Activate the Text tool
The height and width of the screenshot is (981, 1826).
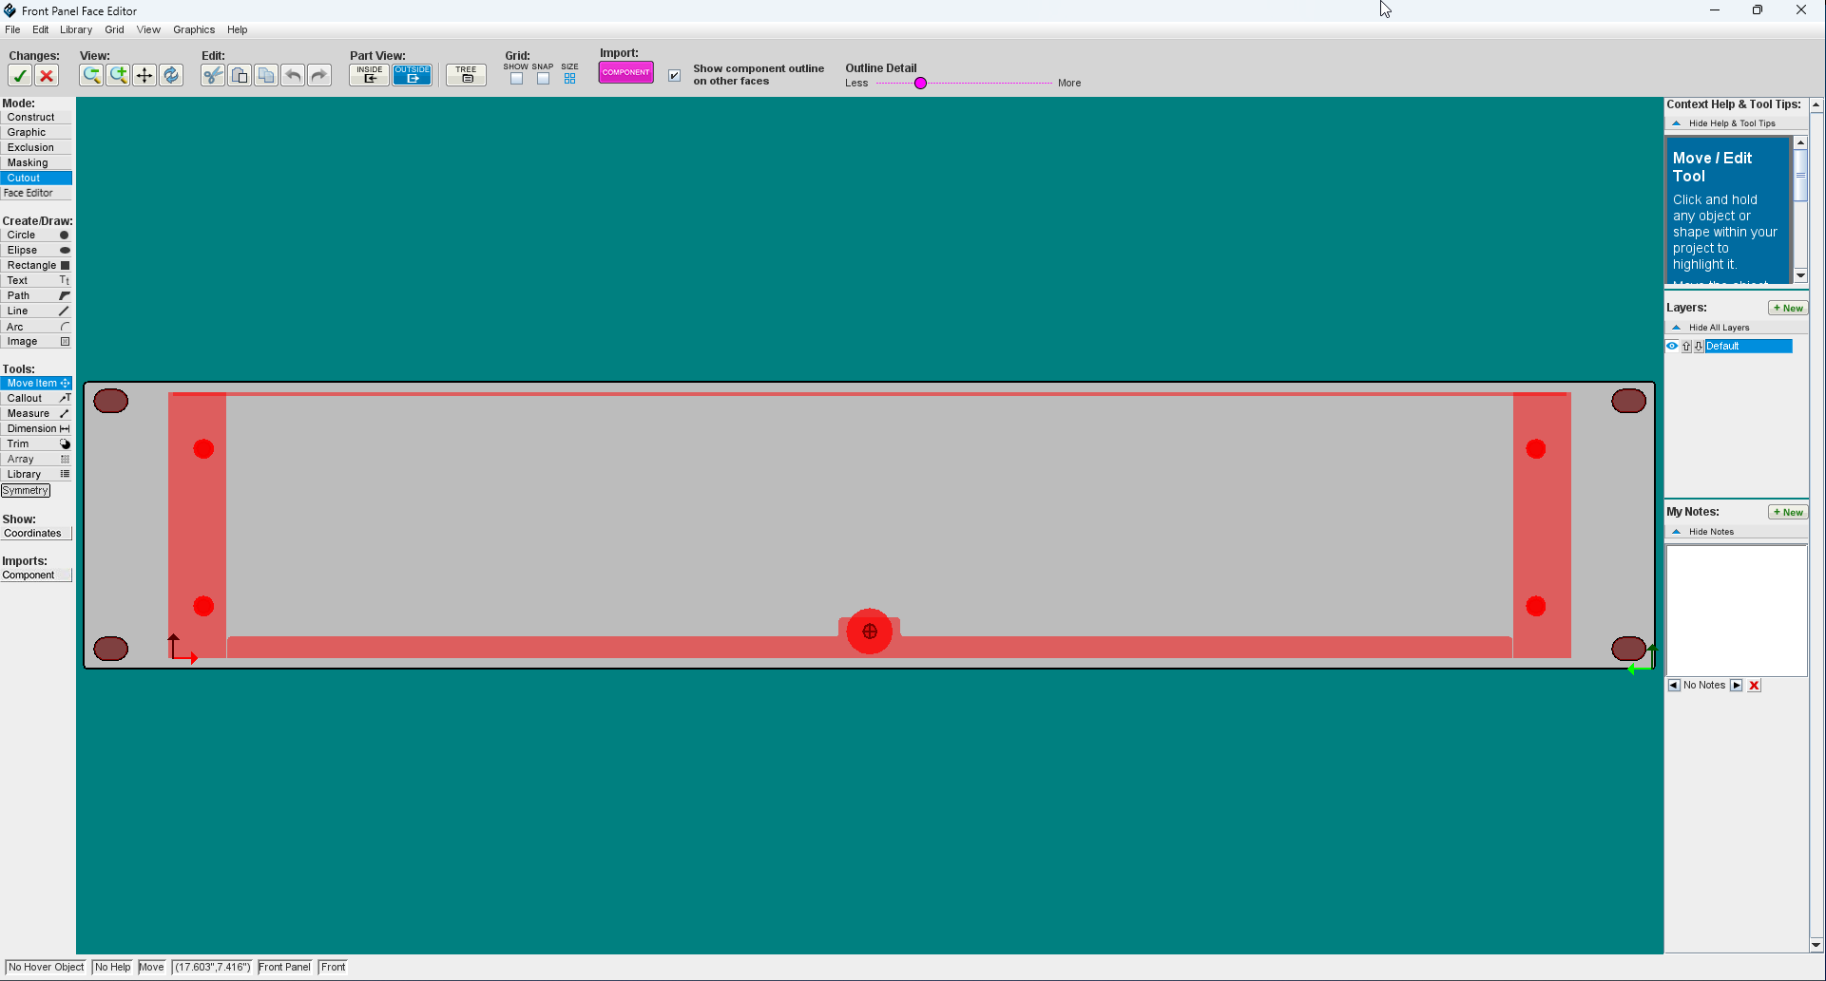36,280
